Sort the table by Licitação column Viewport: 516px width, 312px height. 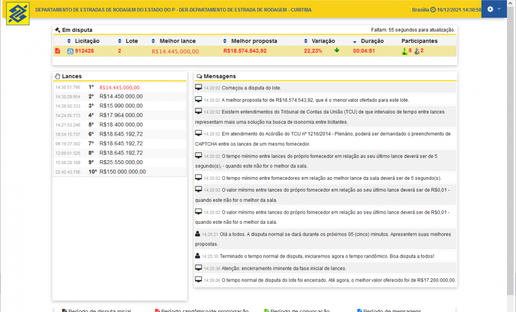pyautogui.click(x=87, y=41)
